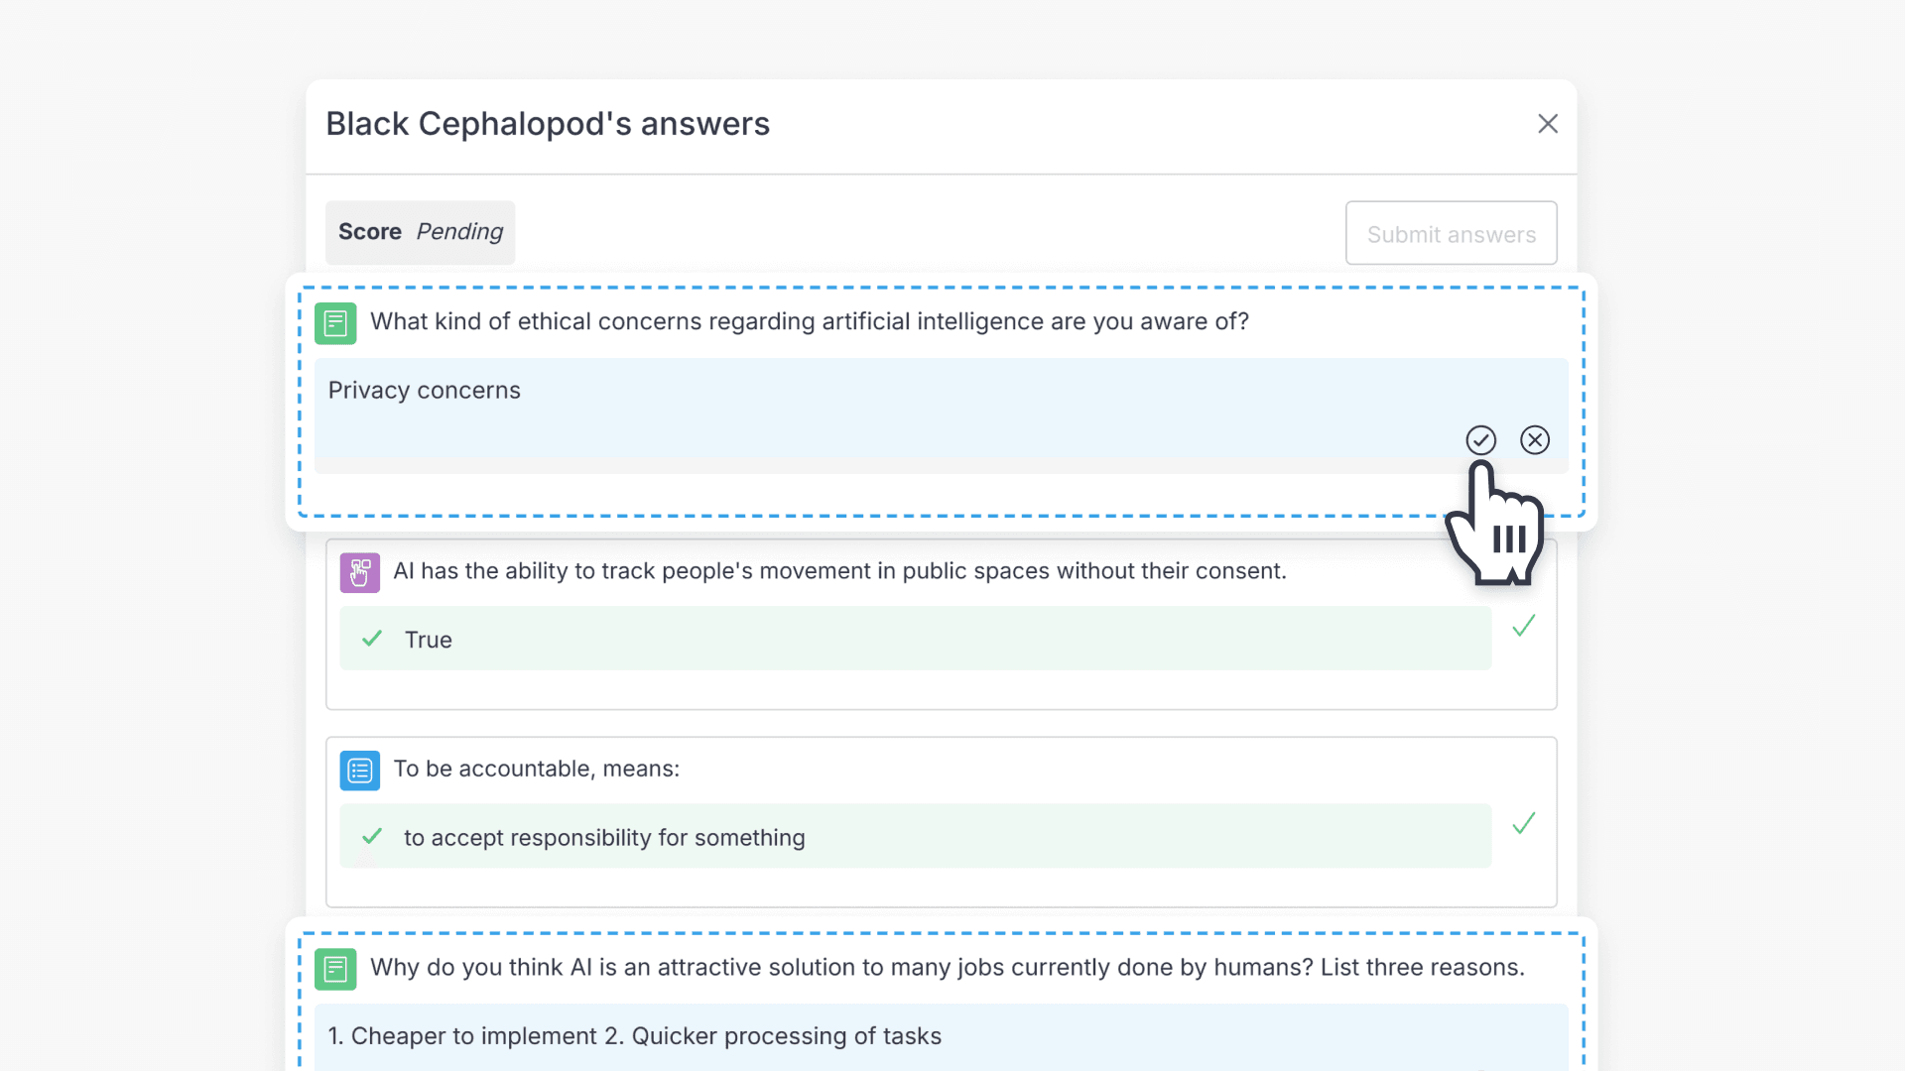Click the green open-ended icon beside ethical concerns question
This screenshot has width=1905, height=1071.
click(335, 323)
